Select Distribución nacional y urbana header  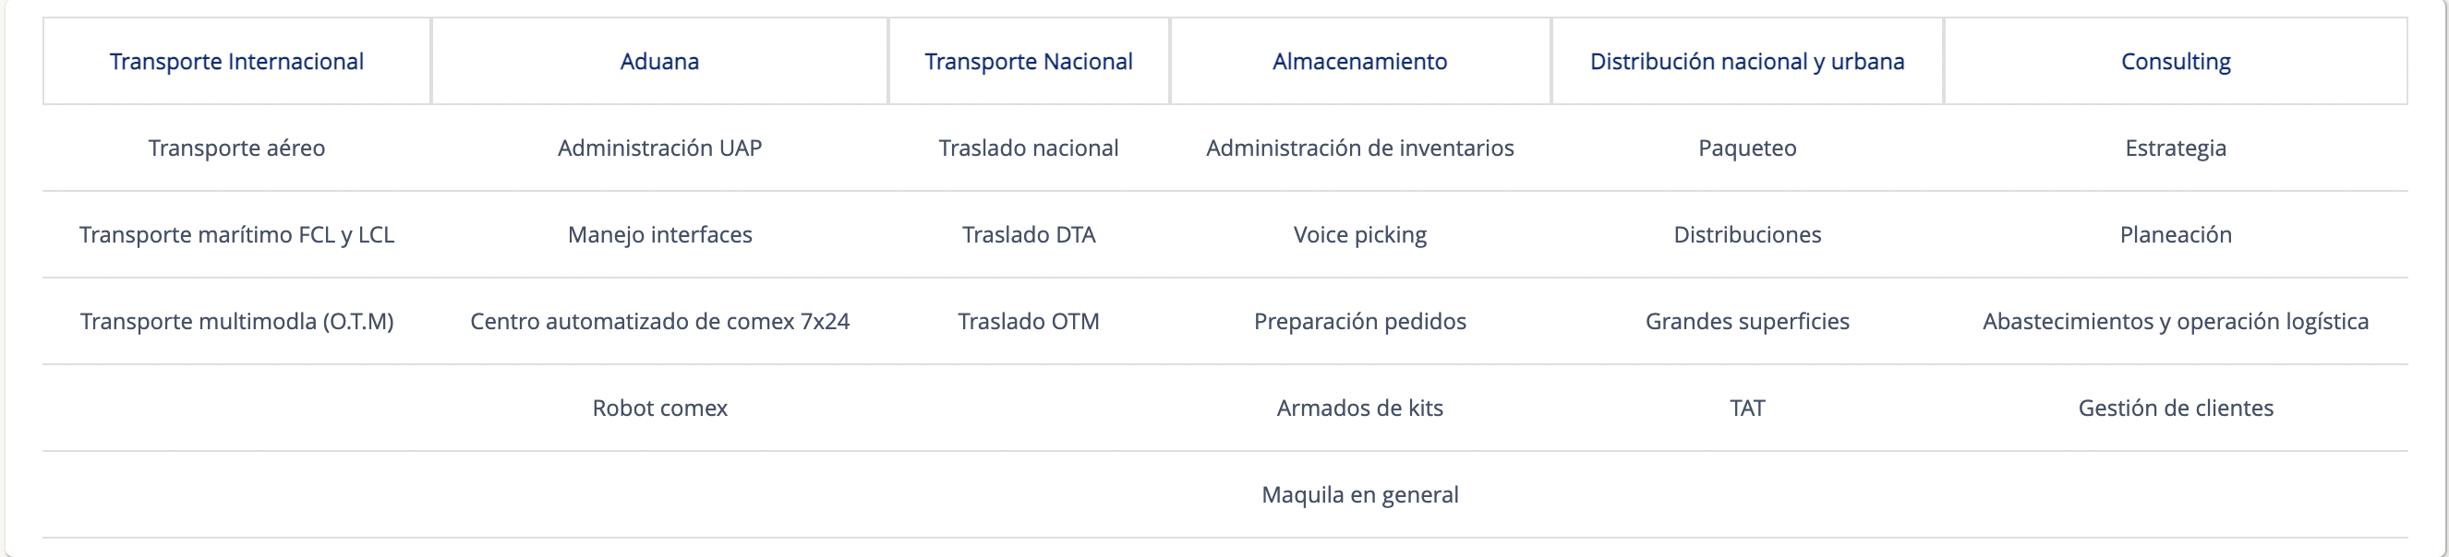click(1747, 62)
